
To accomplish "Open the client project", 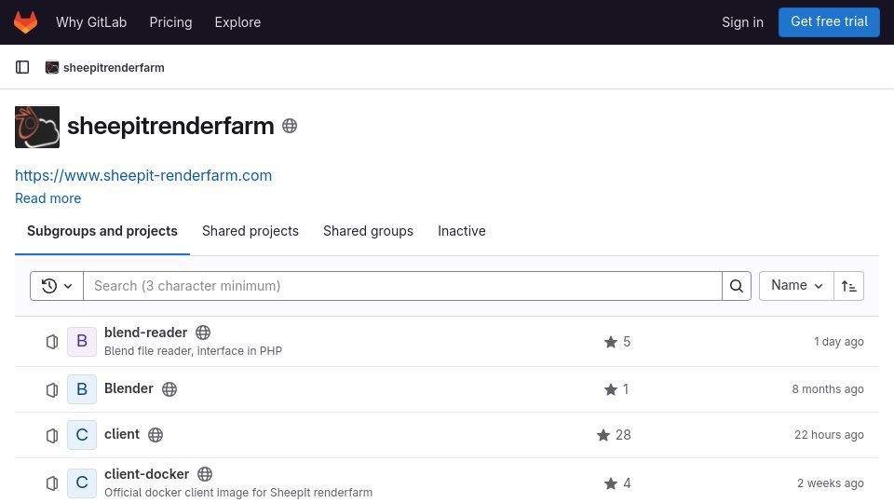I will 122,434.
